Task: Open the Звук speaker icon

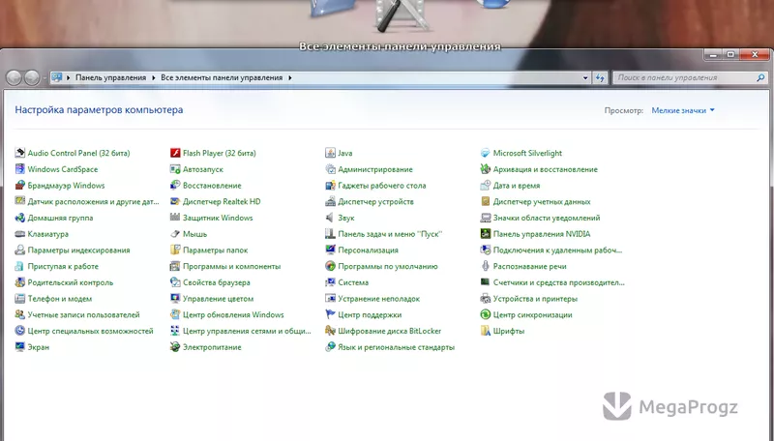Action: tap(330, 218)
